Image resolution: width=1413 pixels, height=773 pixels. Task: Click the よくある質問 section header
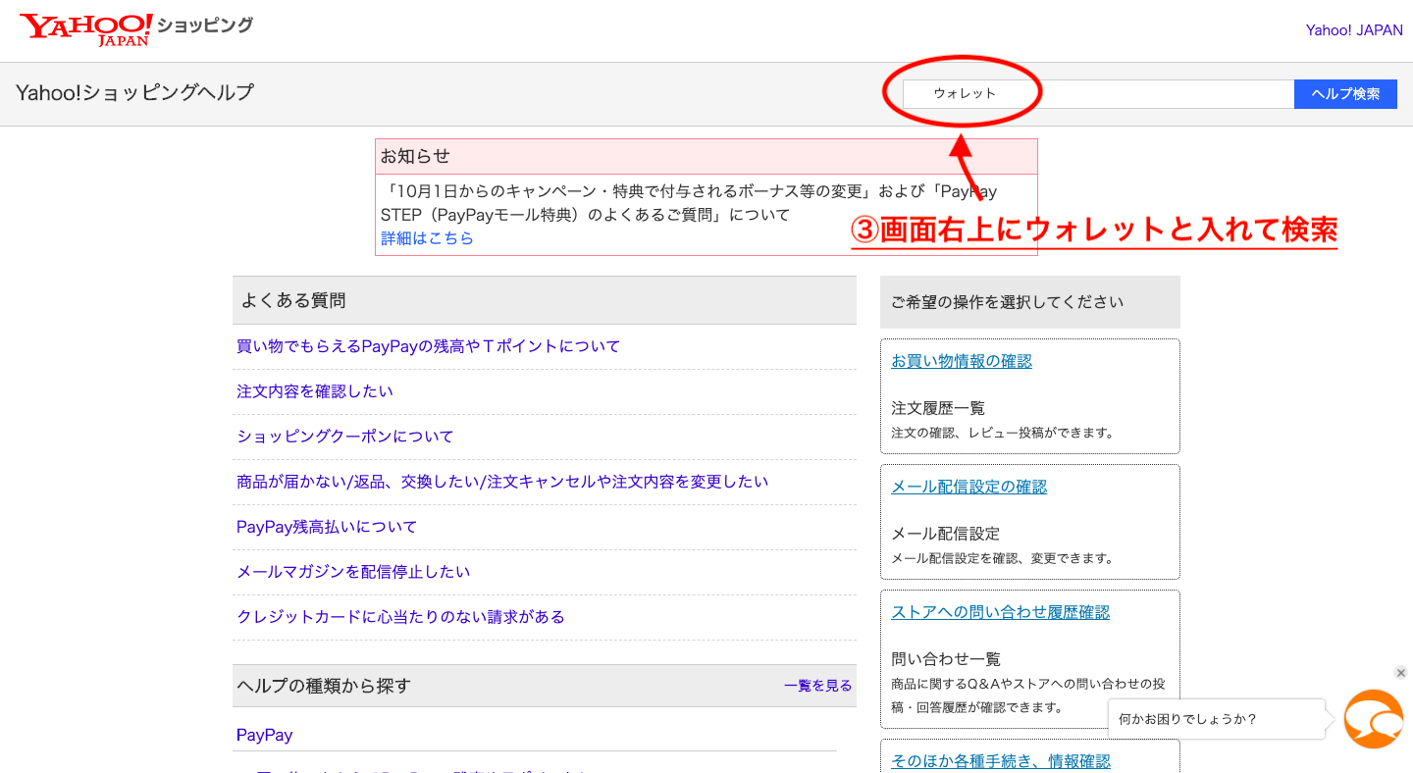pos(545,300)
